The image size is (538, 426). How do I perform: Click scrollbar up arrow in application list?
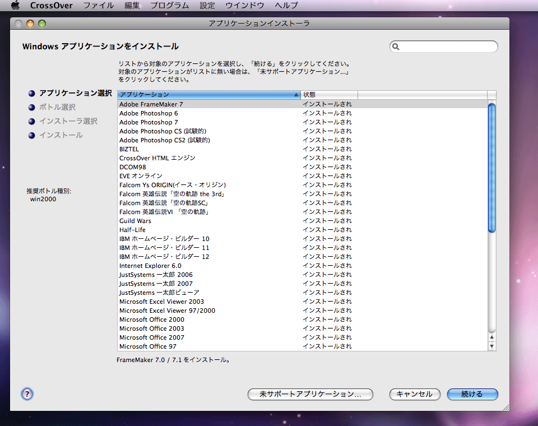(x=491, y=337)
